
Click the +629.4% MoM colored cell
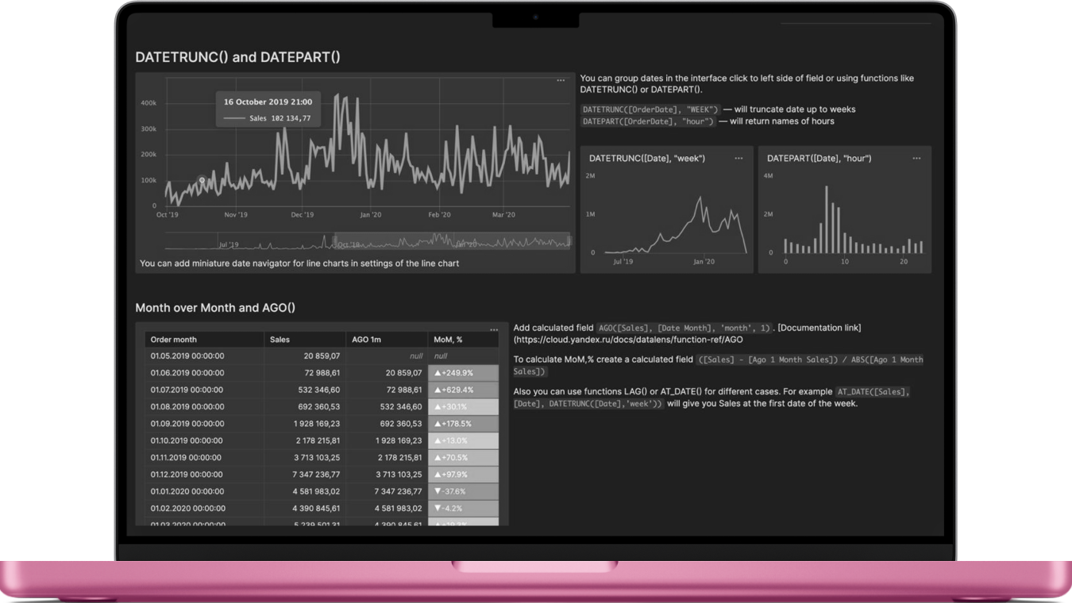[x=463, y=390]
